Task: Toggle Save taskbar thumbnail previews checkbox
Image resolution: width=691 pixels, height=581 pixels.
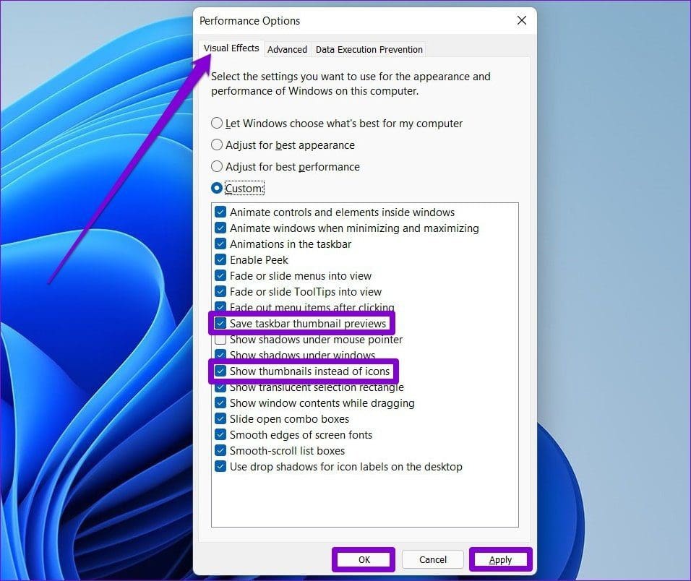Action: (x=220, y=323)
